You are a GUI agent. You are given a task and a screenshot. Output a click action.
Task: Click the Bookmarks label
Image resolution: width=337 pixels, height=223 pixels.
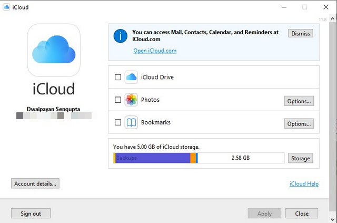click(x=156, y=122)
